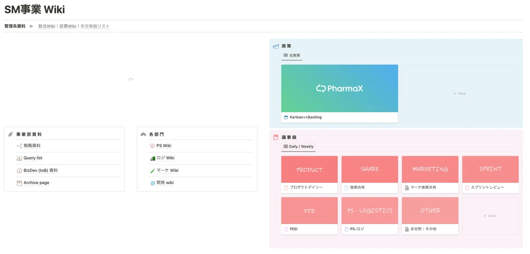
Task: Click the truck icon for ロジ Wiki
Action: coord(152,158)
